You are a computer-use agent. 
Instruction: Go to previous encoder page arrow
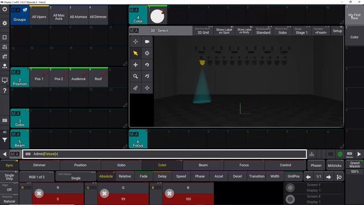click(x=308, y=177)
